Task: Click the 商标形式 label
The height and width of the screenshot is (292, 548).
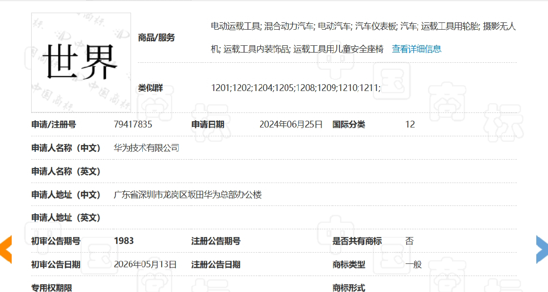Action: point(348,288)
